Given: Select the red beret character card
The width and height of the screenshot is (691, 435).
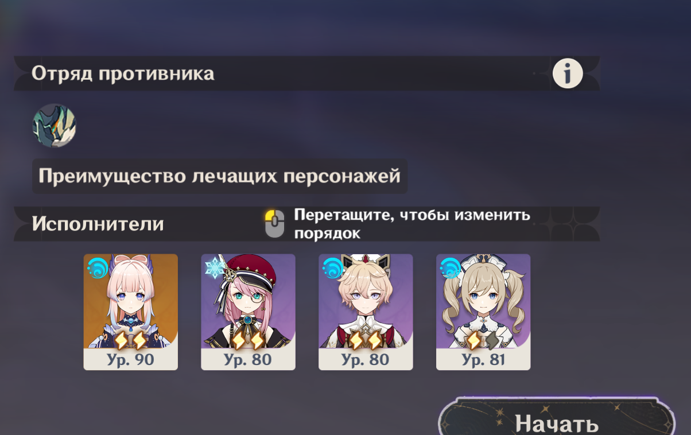Looking at the screenshot, I should (x=248, y=312).
